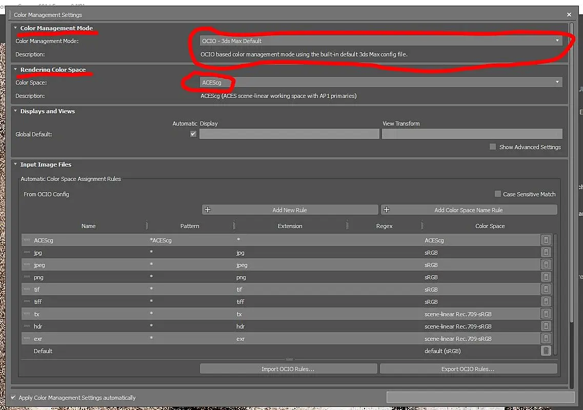Image resolution: width=583 pixels, height=410 pixels.
Task: Open the Color Management Mode dropdown
Action: (381, 41)
